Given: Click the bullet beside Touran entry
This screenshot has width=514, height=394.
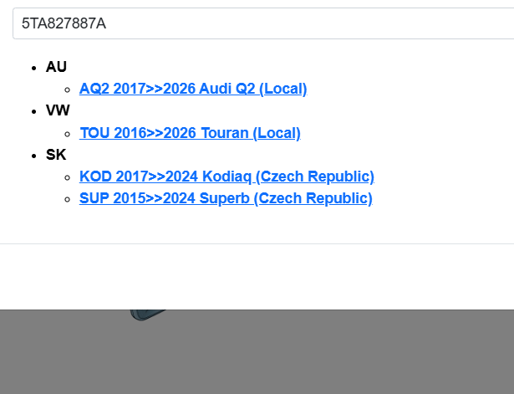Looking at the screenshot, I should click(67, 133).
